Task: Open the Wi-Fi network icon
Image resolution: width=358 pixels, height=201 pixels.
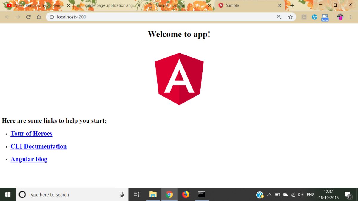Action: click(293, 194)
